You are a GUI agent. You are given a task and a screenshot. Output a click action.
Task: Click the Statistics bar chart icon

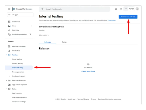point(9,30)
